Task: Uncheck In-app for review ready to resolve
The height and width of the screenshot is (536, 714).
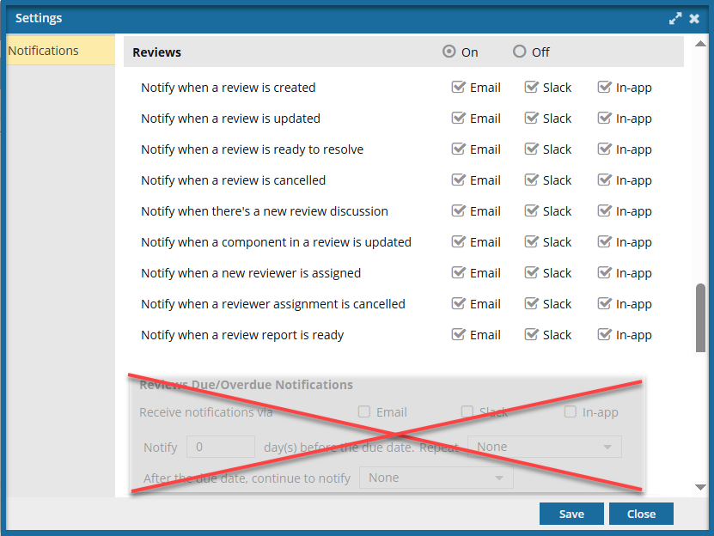Action: (x=605, y=149)
